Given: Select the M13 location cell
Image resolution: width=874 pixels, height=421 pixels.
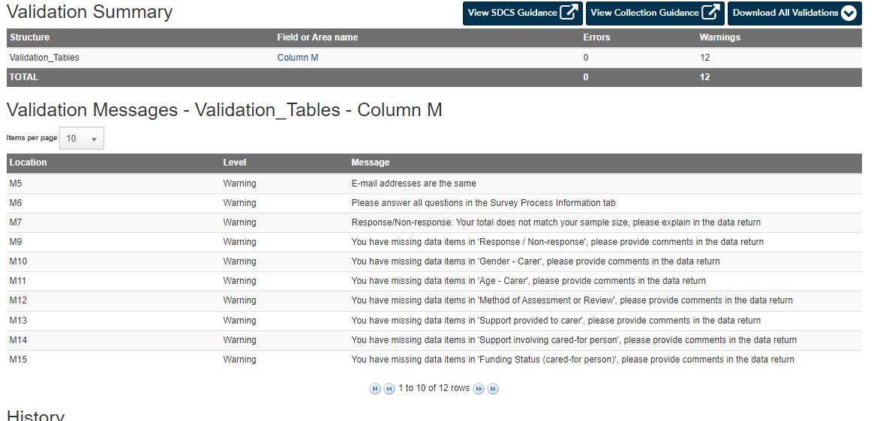Looking at the screenshot, I should click(x=18, y=320).
